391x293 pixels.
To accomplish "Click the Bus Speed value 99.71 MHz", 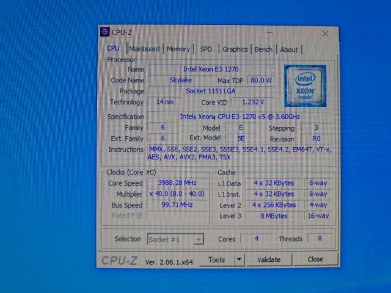I will click(x=177, y=205).
